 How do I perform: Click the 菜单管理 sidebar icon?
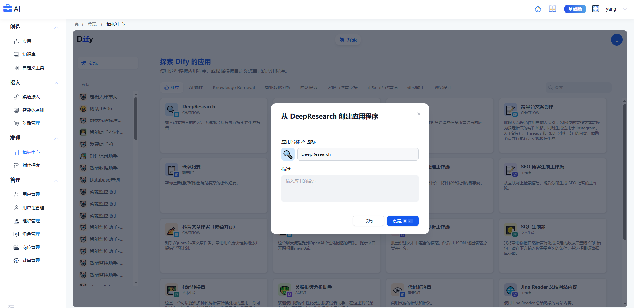(x=16, y=260)
